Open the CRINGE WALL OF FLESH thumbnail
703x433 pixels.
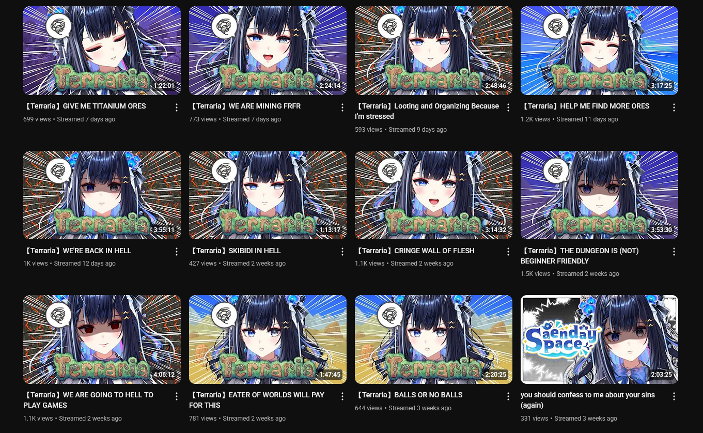[433, 195]
